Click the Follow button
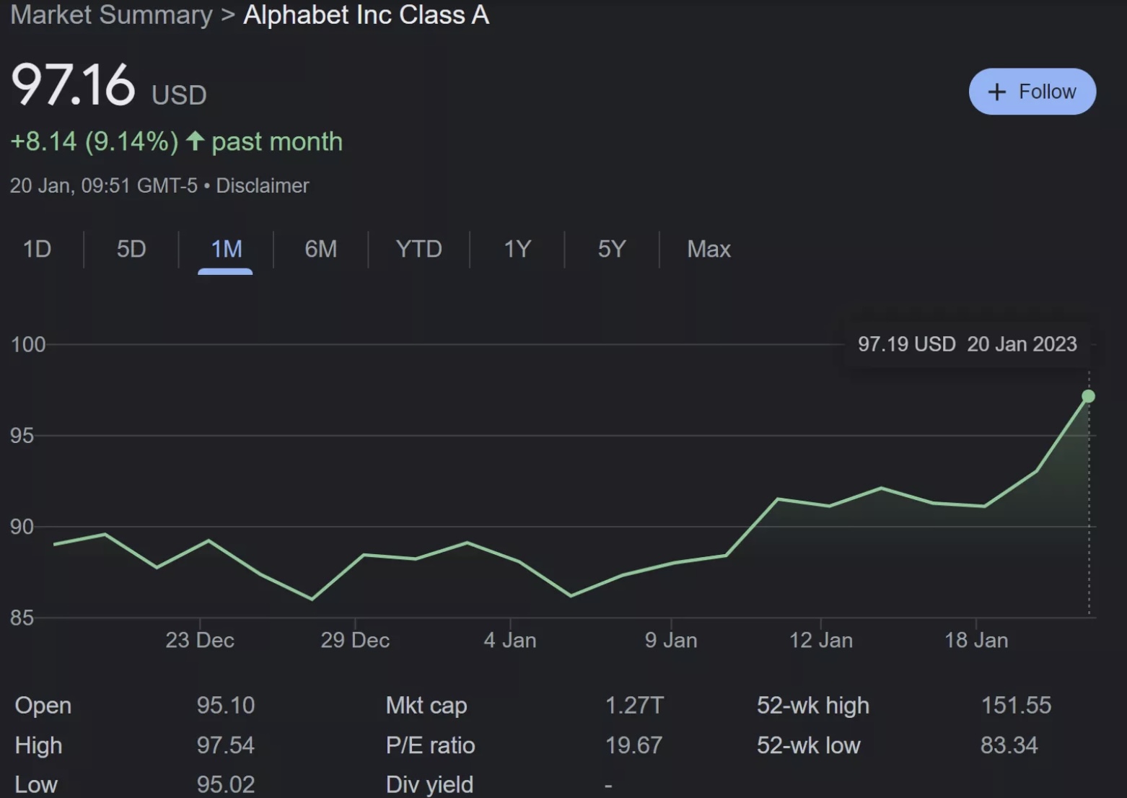This screenshot has width=1127, height=798. click(x=1032, y=92)
